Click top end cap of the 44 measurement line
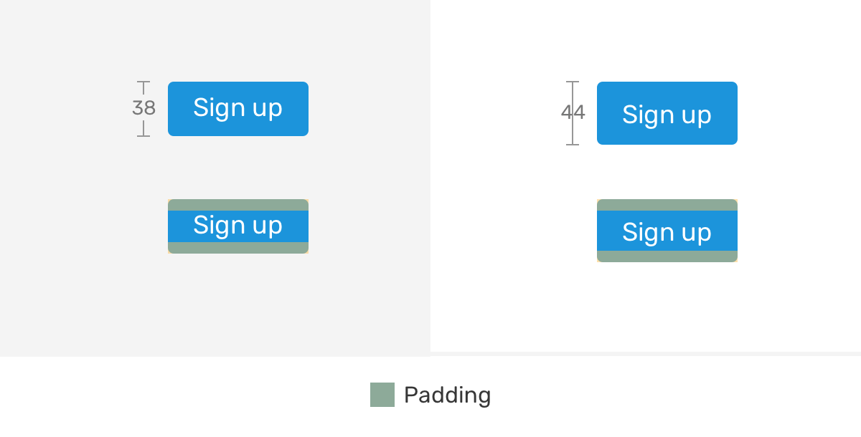This screenshot has width=861, height=437. click(x=573, y=82)
